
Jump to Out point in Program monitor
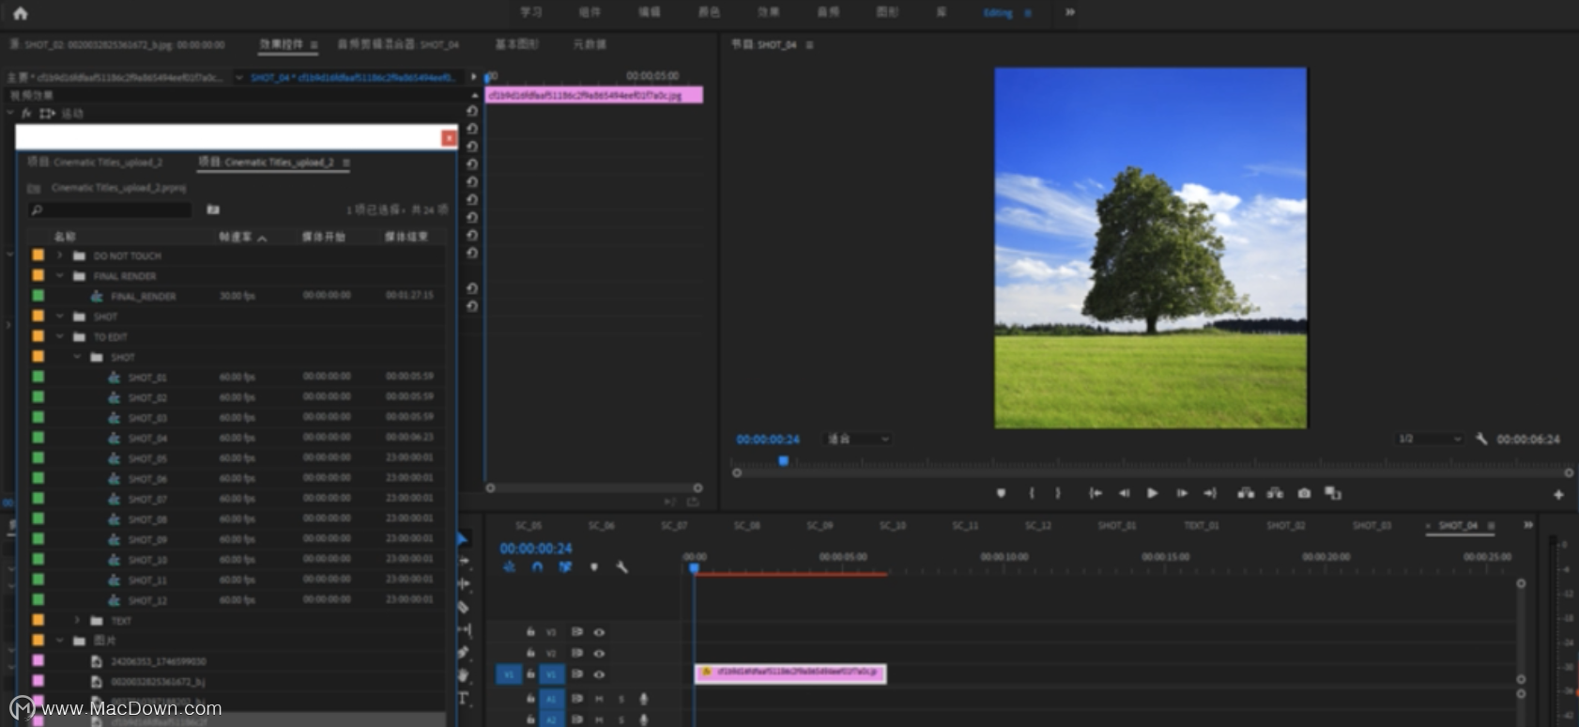click(x=1210, y=493)
